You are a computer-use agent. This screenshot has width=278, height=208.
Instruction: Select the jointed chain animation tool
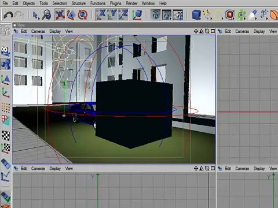tap(6, 176)
